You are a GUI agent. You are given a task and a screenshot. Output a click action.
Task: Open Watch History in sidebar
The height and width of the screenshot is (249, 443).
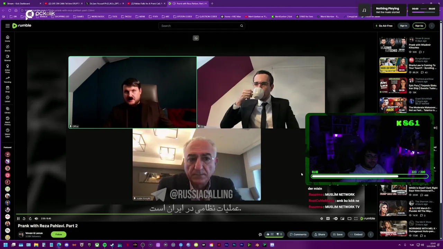[7, 121]
